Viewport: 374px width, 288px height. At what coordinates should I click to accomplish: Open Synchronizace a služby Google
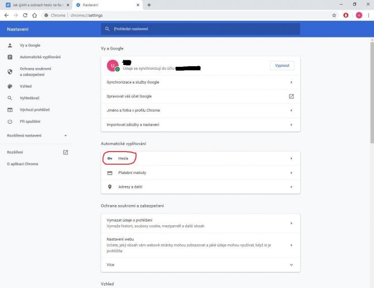click(201, 82)
